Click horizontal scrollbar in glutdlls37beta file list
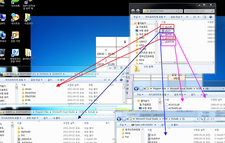 [175, 63]
